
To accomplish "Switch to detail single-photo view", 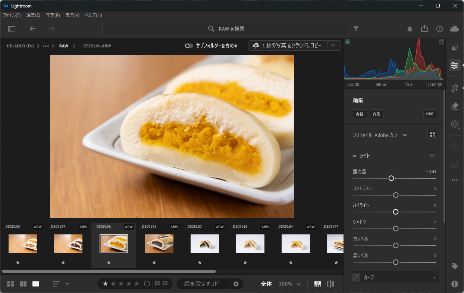I will tap(36, 284).
